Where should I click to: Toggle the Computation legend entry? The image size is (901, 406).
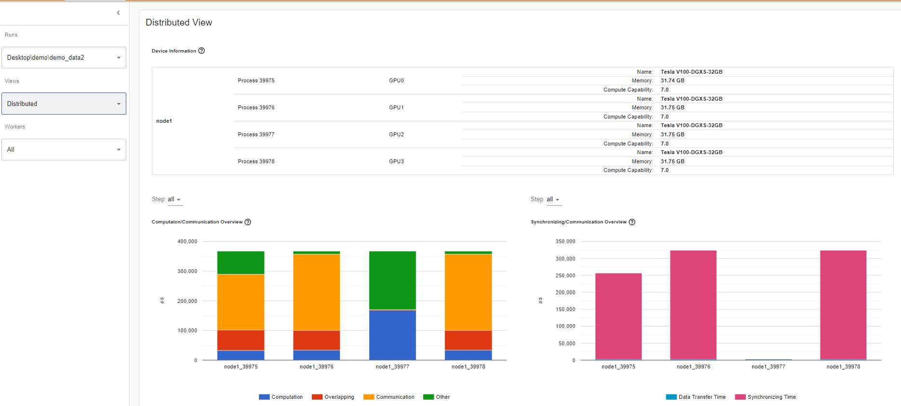281,397
